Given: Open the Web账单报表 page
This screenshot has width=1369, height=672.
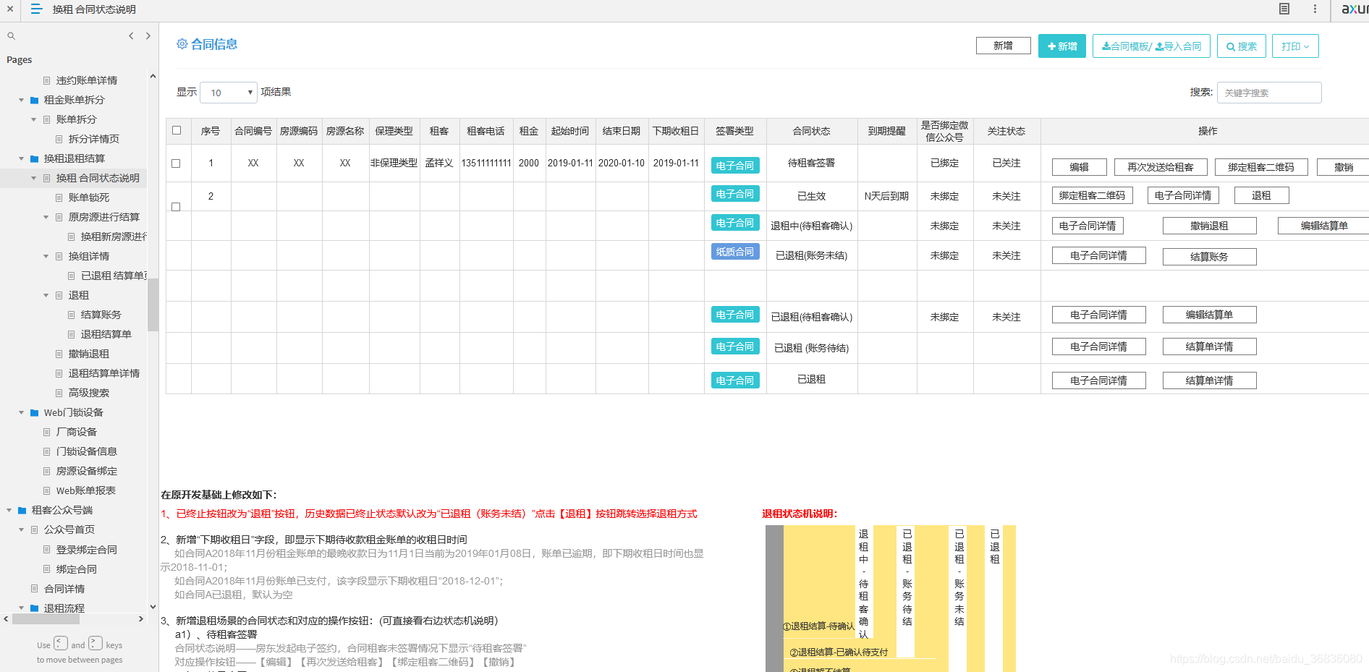Looking at the screenshot, I should (x=86, y=490).
